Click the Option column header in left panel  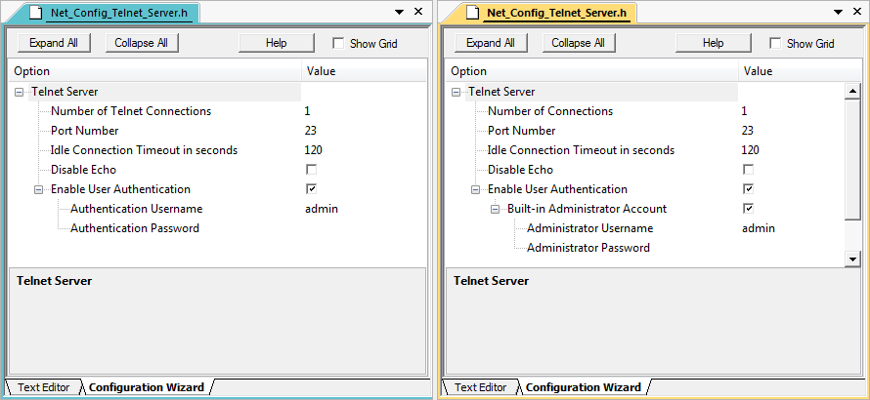155,71
